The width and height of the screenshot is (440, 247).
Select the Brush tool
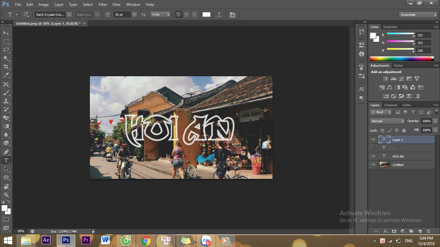6,93
